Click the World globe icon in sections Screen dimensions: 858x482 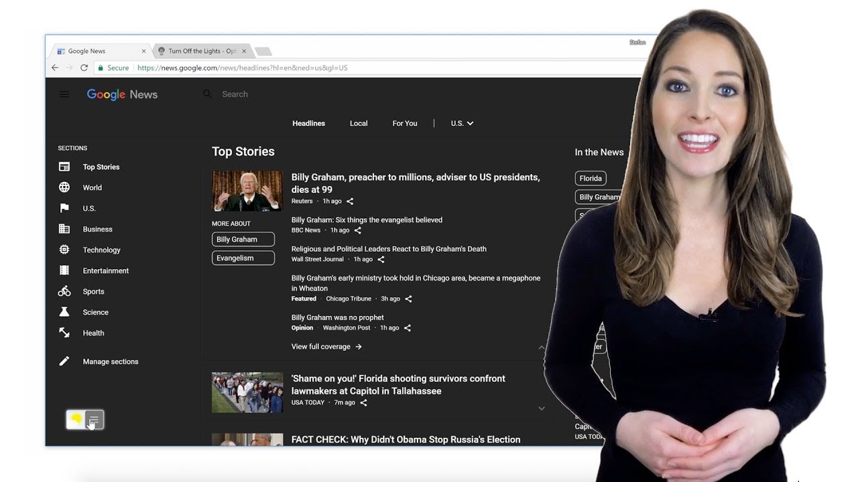click(x=64, y=187)
